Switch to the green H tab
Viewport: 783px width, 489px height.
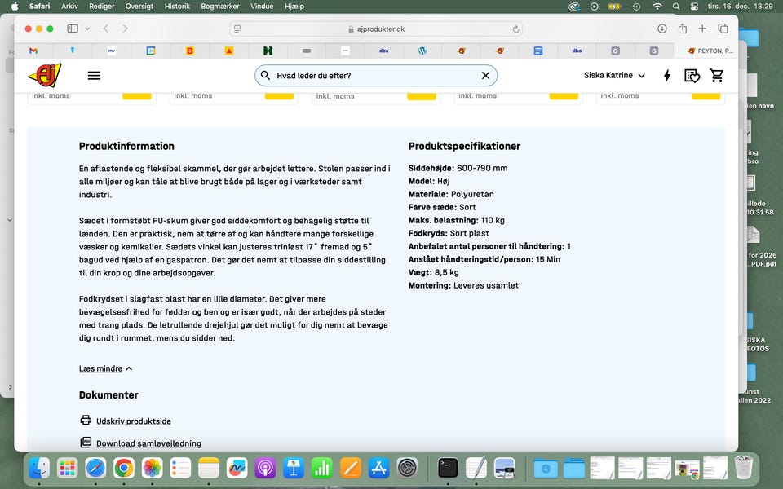point(268,51)
